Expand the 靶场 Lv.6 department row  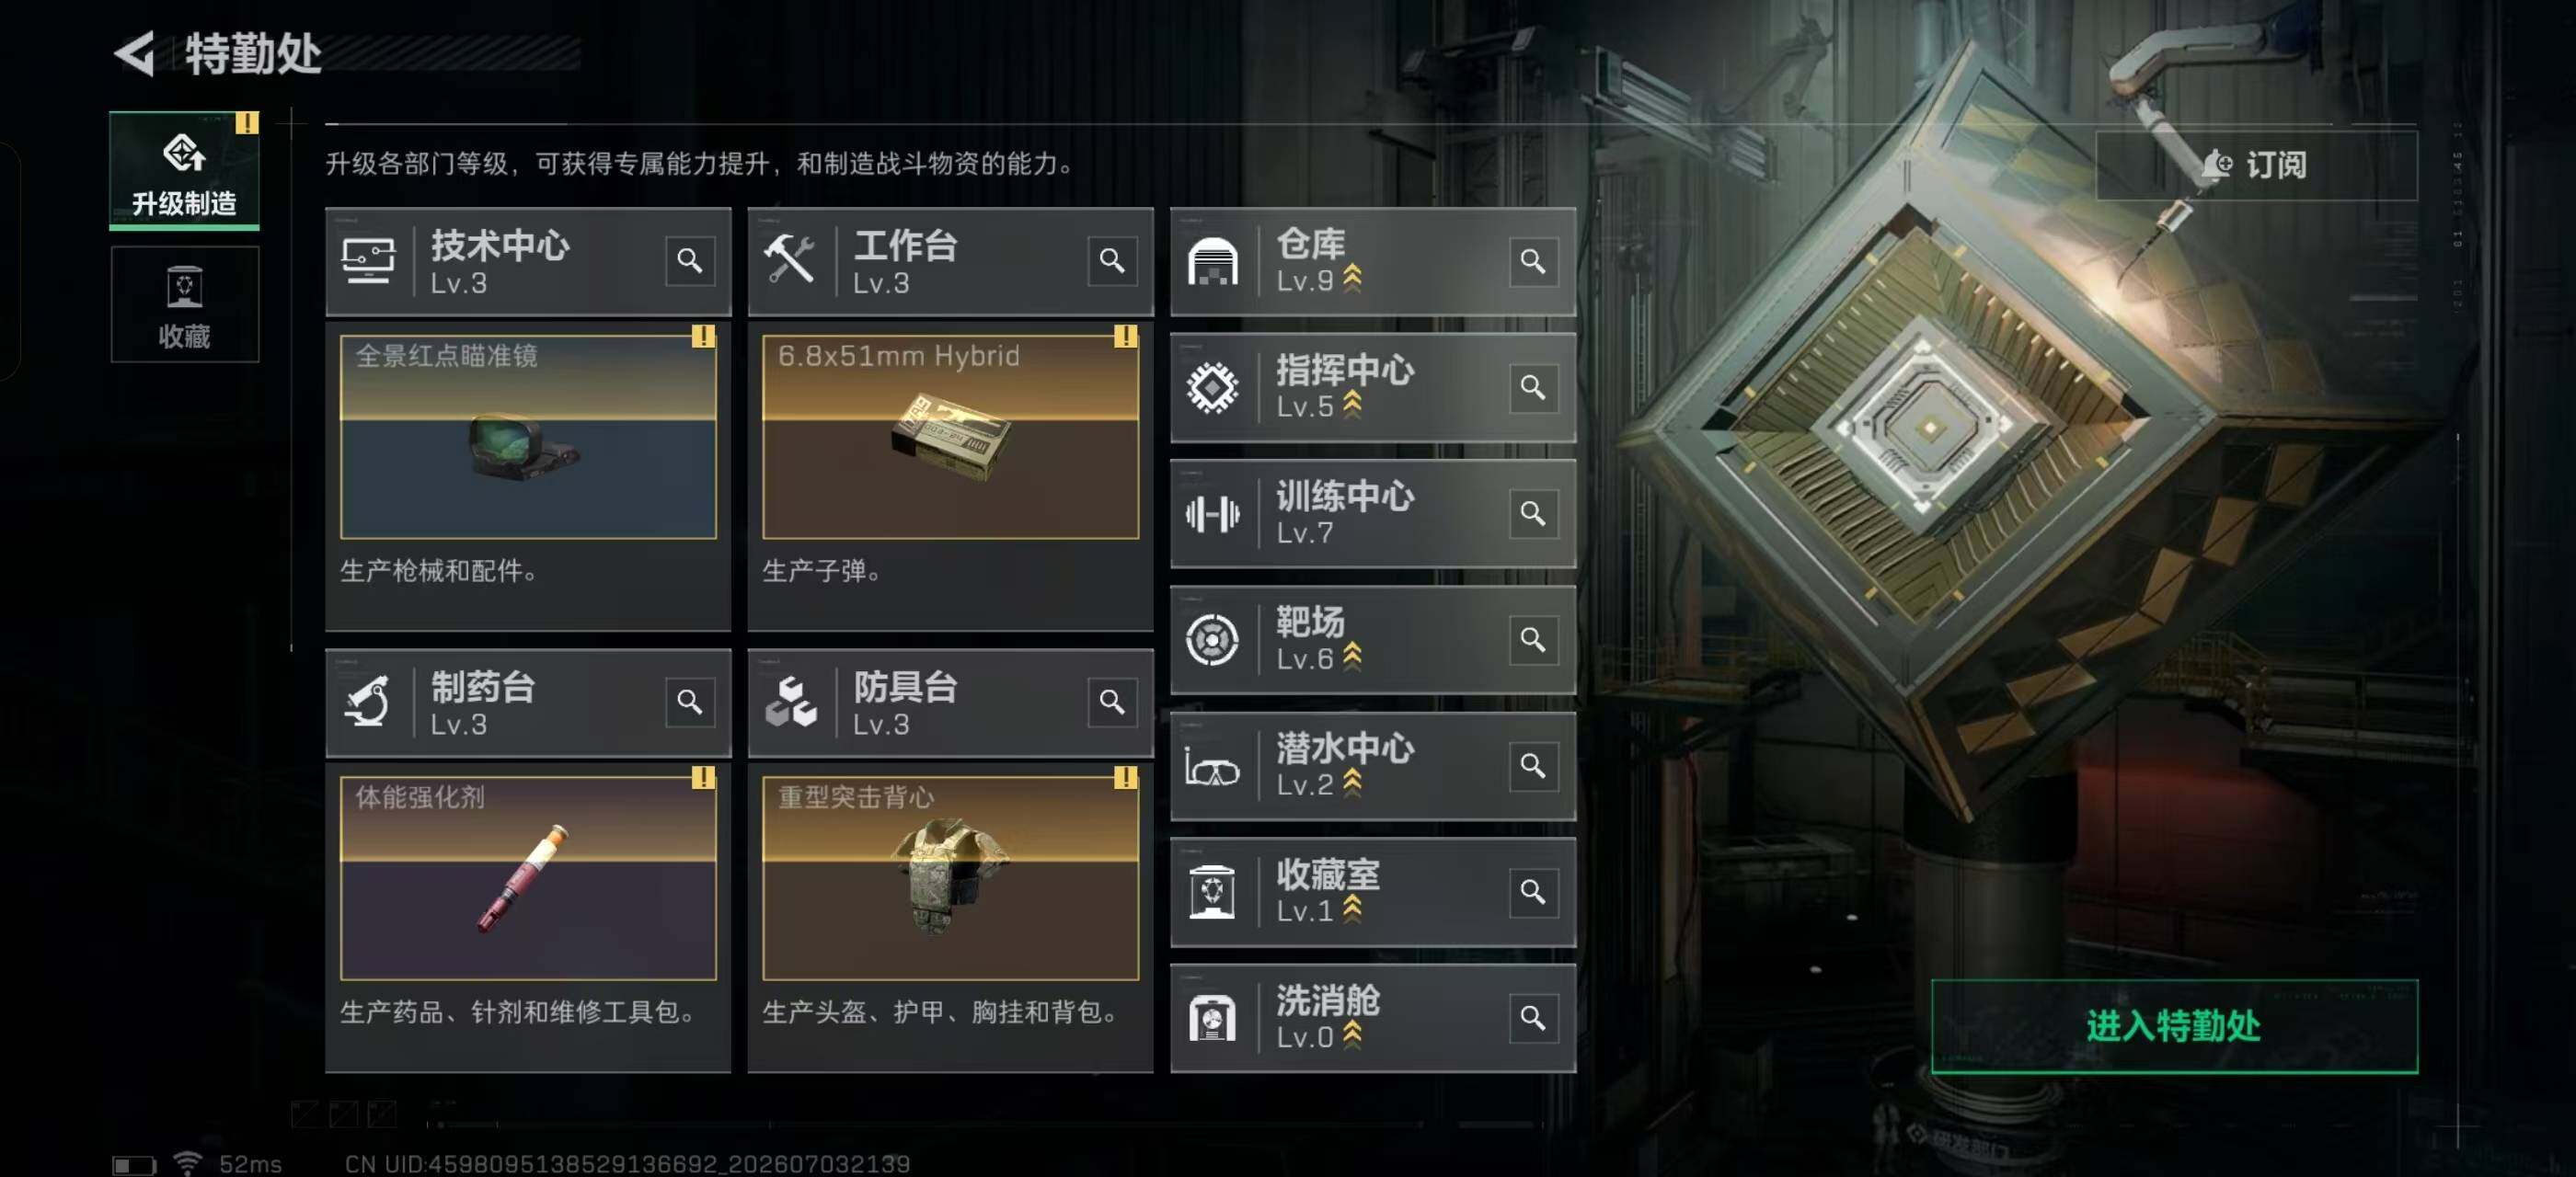click(1373, 639)
